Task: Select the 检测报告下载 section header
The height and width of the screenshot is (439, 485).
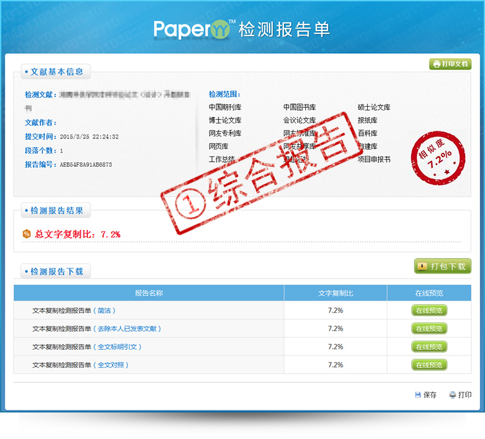Action: click(x=56, y=272)
